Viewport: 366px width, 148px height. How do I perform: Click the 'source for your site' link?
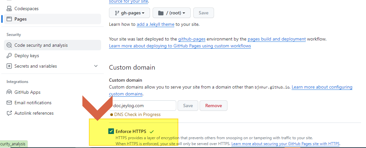(x=129, y=1)
